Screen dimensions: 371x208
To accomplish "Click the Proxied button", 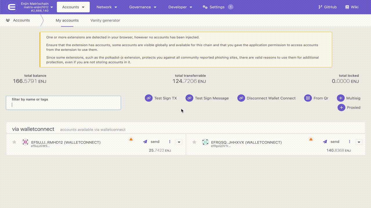I will tap(349, 107).
